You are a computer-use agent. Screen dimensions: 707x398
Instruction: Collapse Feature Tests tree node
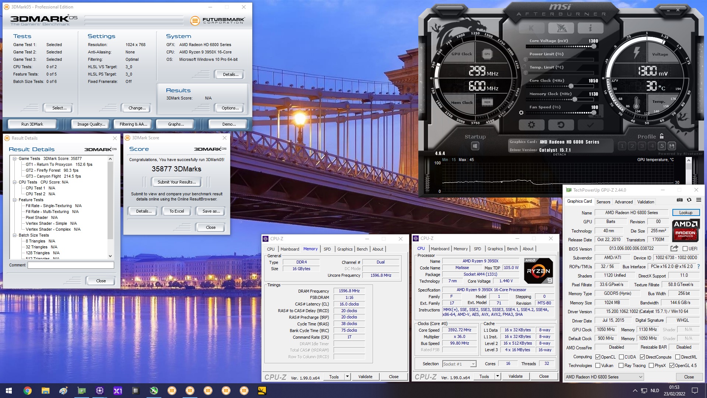[15, 200]
